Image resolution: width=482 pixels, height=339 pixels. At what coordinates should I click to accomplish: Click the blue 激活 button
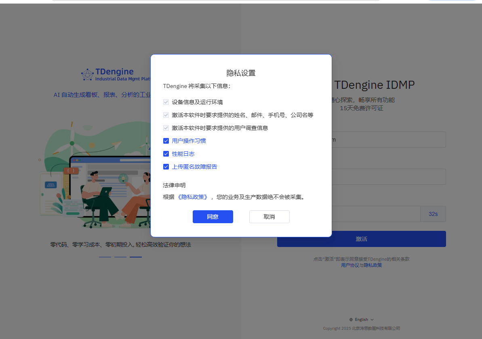[x=362, y=239]
